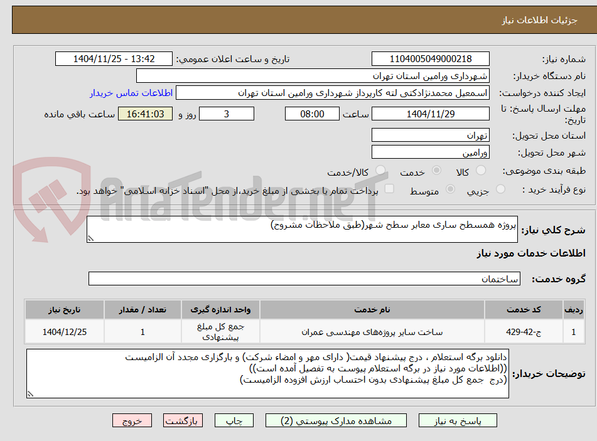Select the کالا/خدمت radio button
This screenshot has height=441, width=597.
tap(380, 171)
